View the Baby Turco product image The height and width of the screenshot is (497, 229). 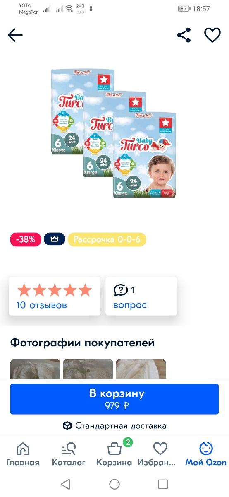(x=114, y=133)
